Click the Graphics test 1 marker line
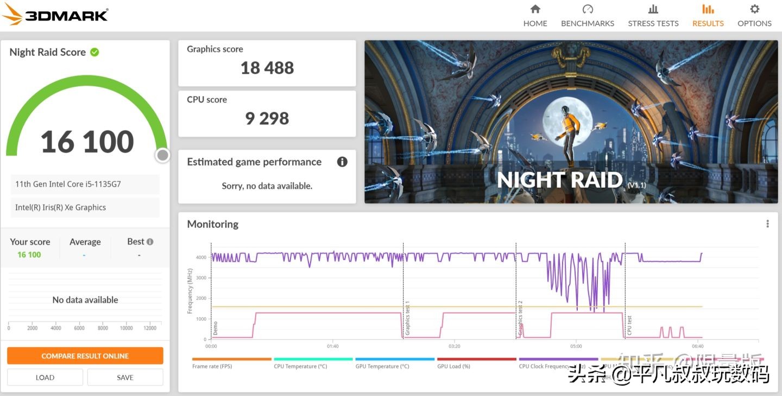The width and height of the screenshot is (782, 396). [403, 291]
